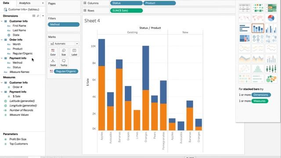Click the search icon in the Dimensions header
Image resolution: width=281 pixels, height=158 pixels.
pos(38,16)
